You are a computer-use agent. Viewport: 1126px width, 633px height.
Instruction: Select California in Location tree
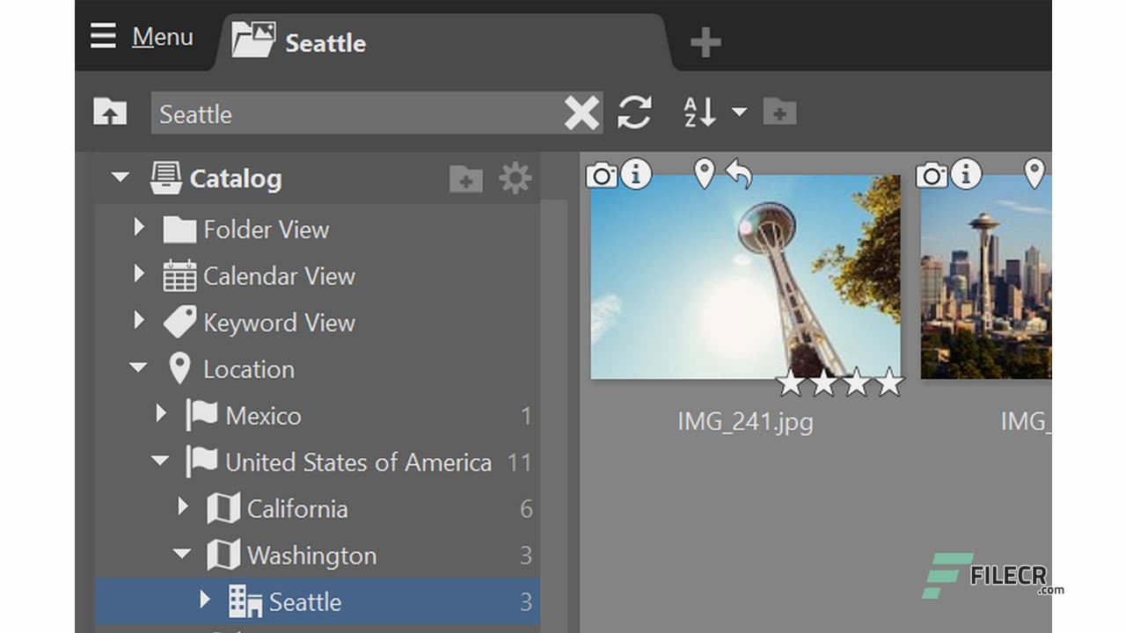296,509
